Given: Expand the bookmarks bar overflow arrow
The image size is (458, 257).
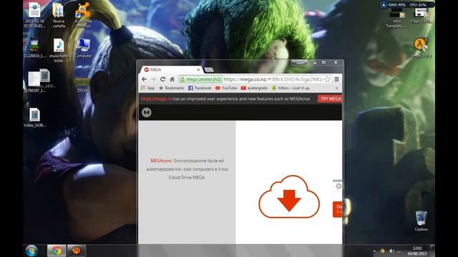Looking at the screenshot, I should (x=337, y=88).
